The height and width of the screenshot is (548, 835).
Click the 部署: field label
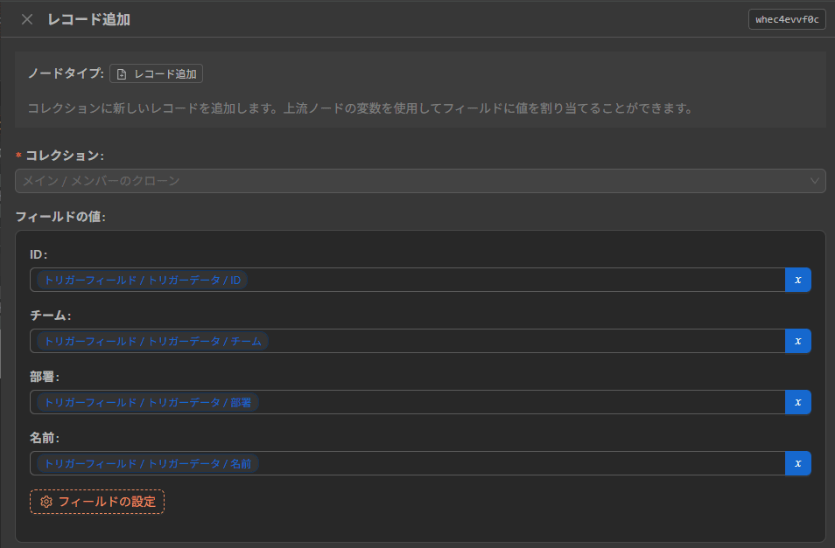pyautogui.click(x=45, y=377)
